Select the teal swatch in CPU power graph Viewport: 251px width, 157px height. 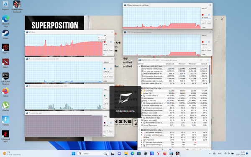click(x=105, y=69)
